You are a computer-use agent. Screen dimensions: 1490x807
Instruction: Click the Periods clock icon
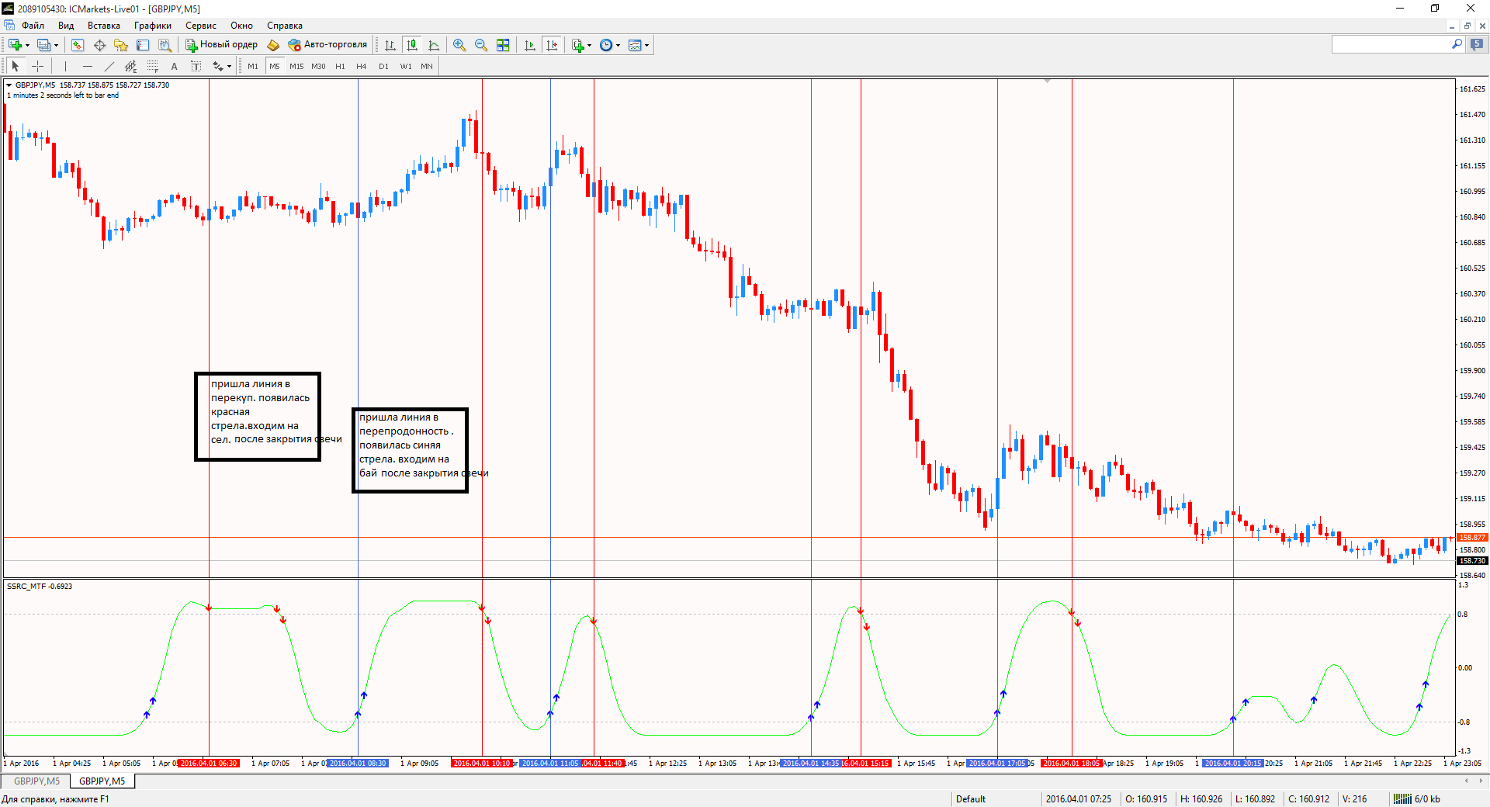[606, 45]
